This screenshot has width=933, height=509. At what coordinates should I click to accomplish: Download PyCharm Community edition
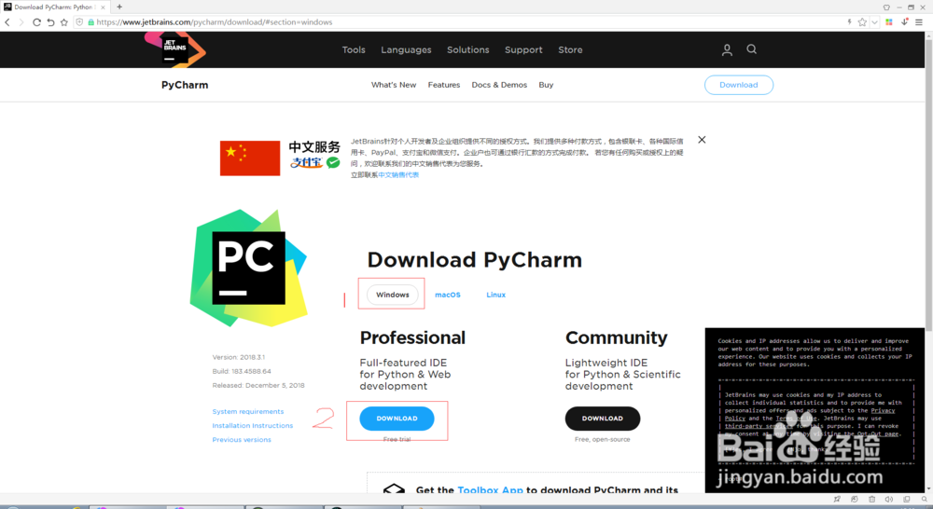tap(603, 419)
